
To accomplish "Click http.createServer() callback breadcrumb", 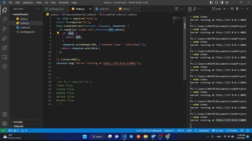I will tap(79, 14).
